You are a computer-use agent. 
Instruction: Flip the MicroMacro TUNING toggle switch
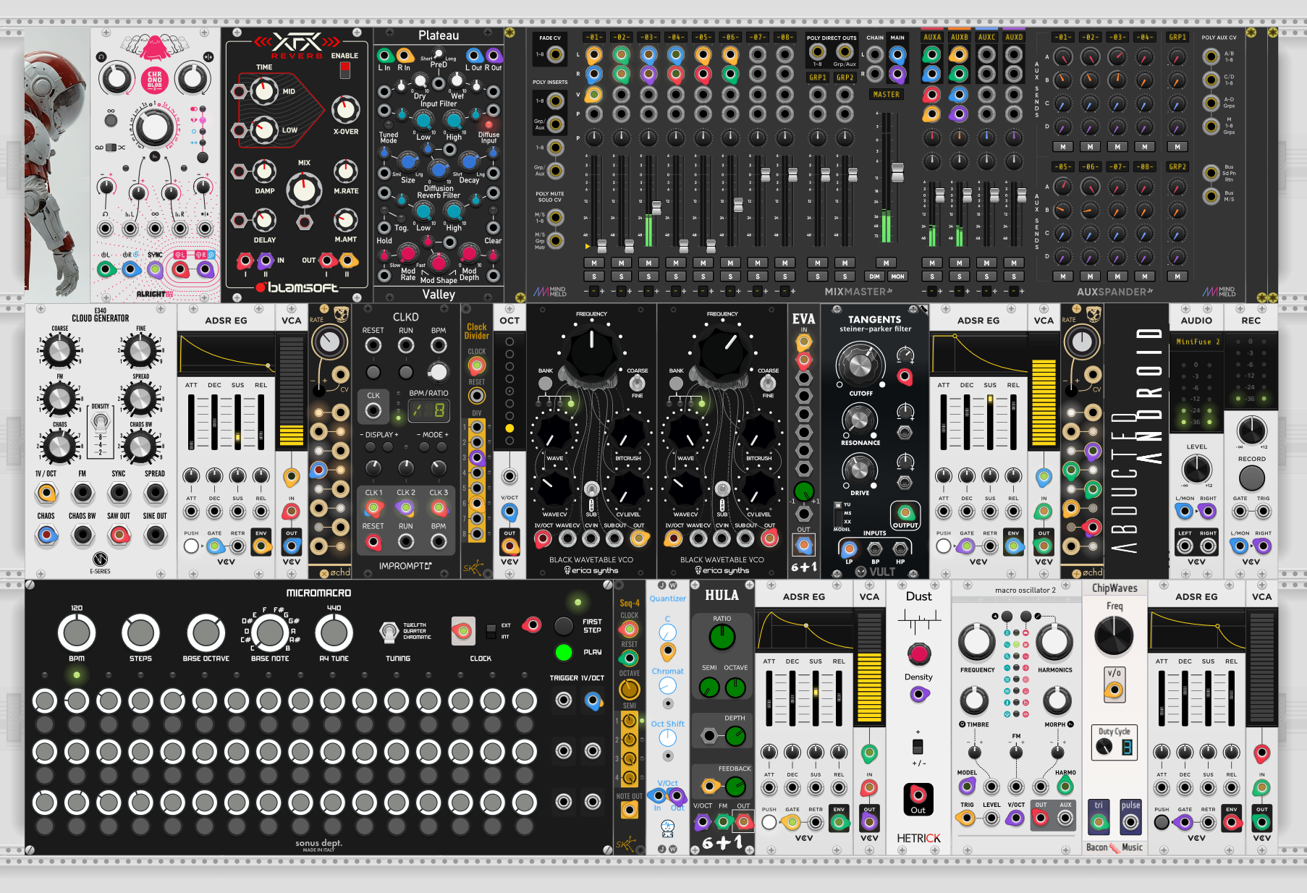point(389,631)
